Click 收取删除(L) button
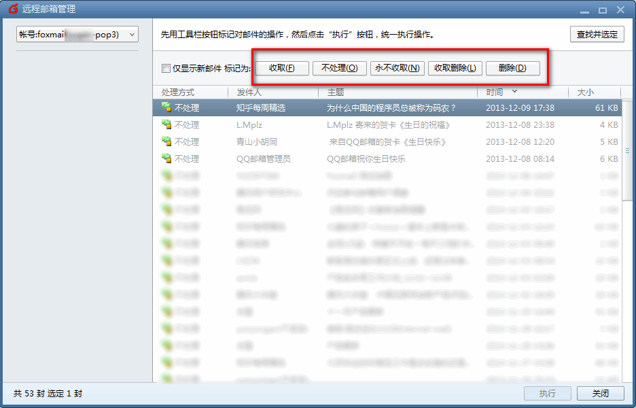636x408 pixels. [455, 68]
